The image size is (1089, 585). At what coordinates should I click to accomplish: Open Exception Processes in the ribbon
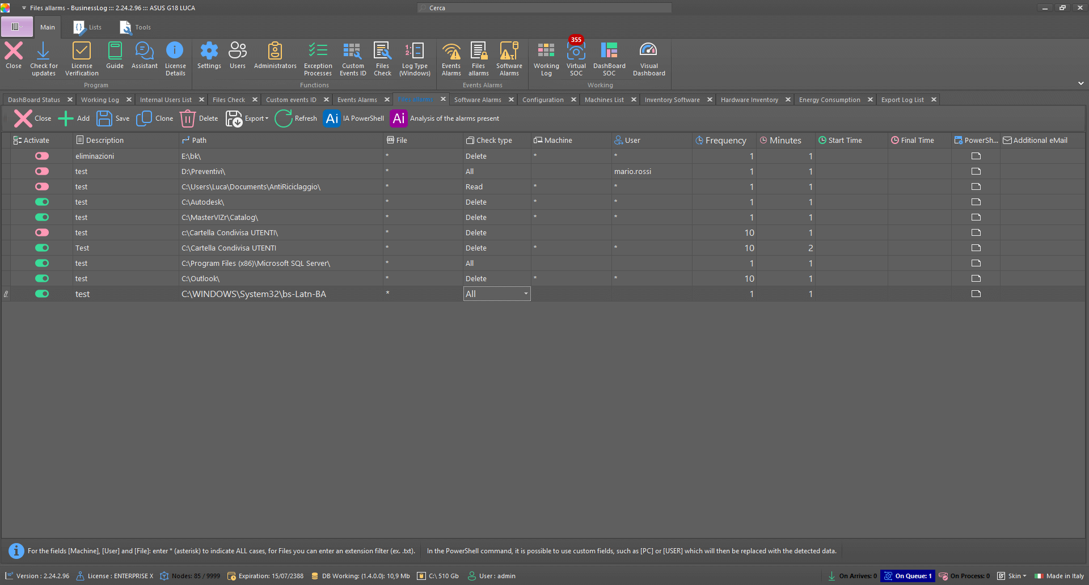[318, 58]
